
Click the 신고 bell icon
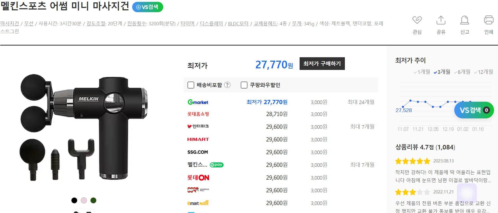point(465,20)
